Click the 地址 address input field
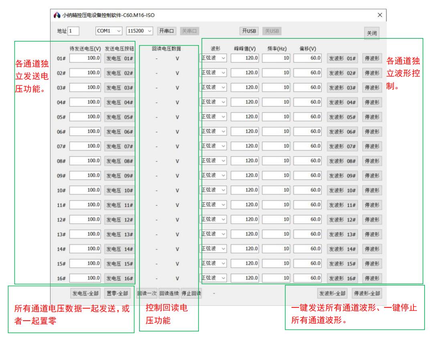433x337 pixels. [x=74, y=31]
